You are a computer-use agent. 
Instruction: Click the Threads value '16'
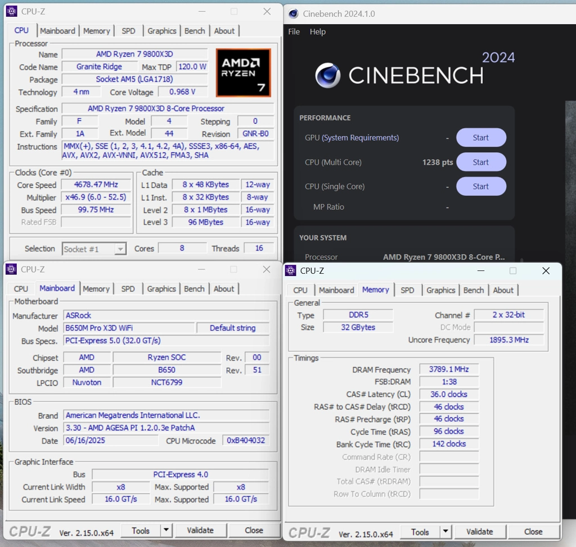point(259,248)
